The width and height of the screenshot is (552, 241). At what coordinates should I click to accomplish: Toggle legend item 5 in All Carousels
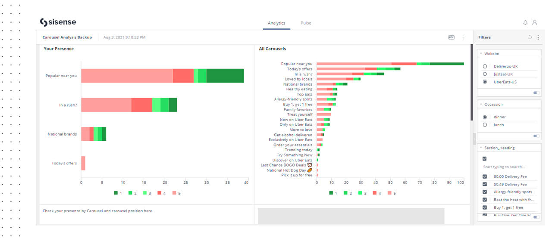point(392,193)
